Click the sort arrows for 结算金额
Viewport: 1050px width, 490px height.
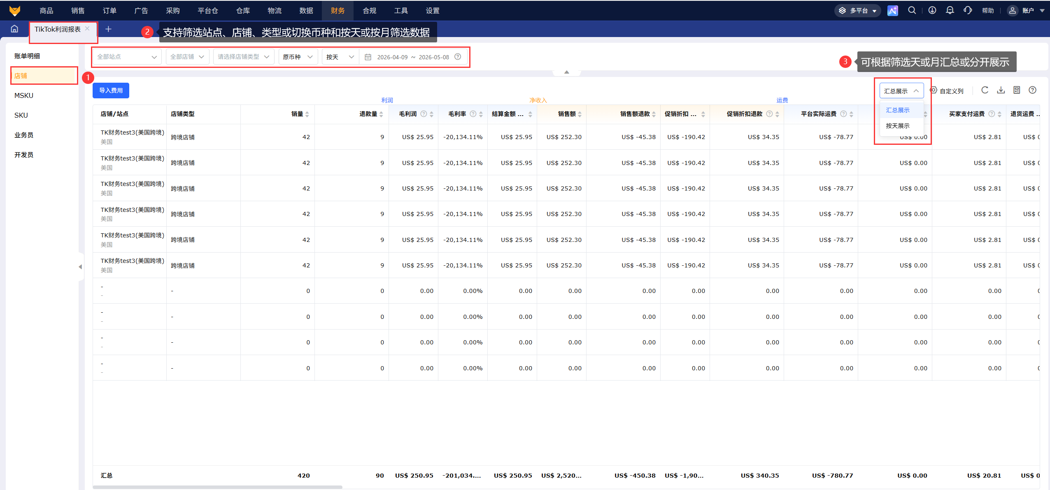tap(530, 114)
